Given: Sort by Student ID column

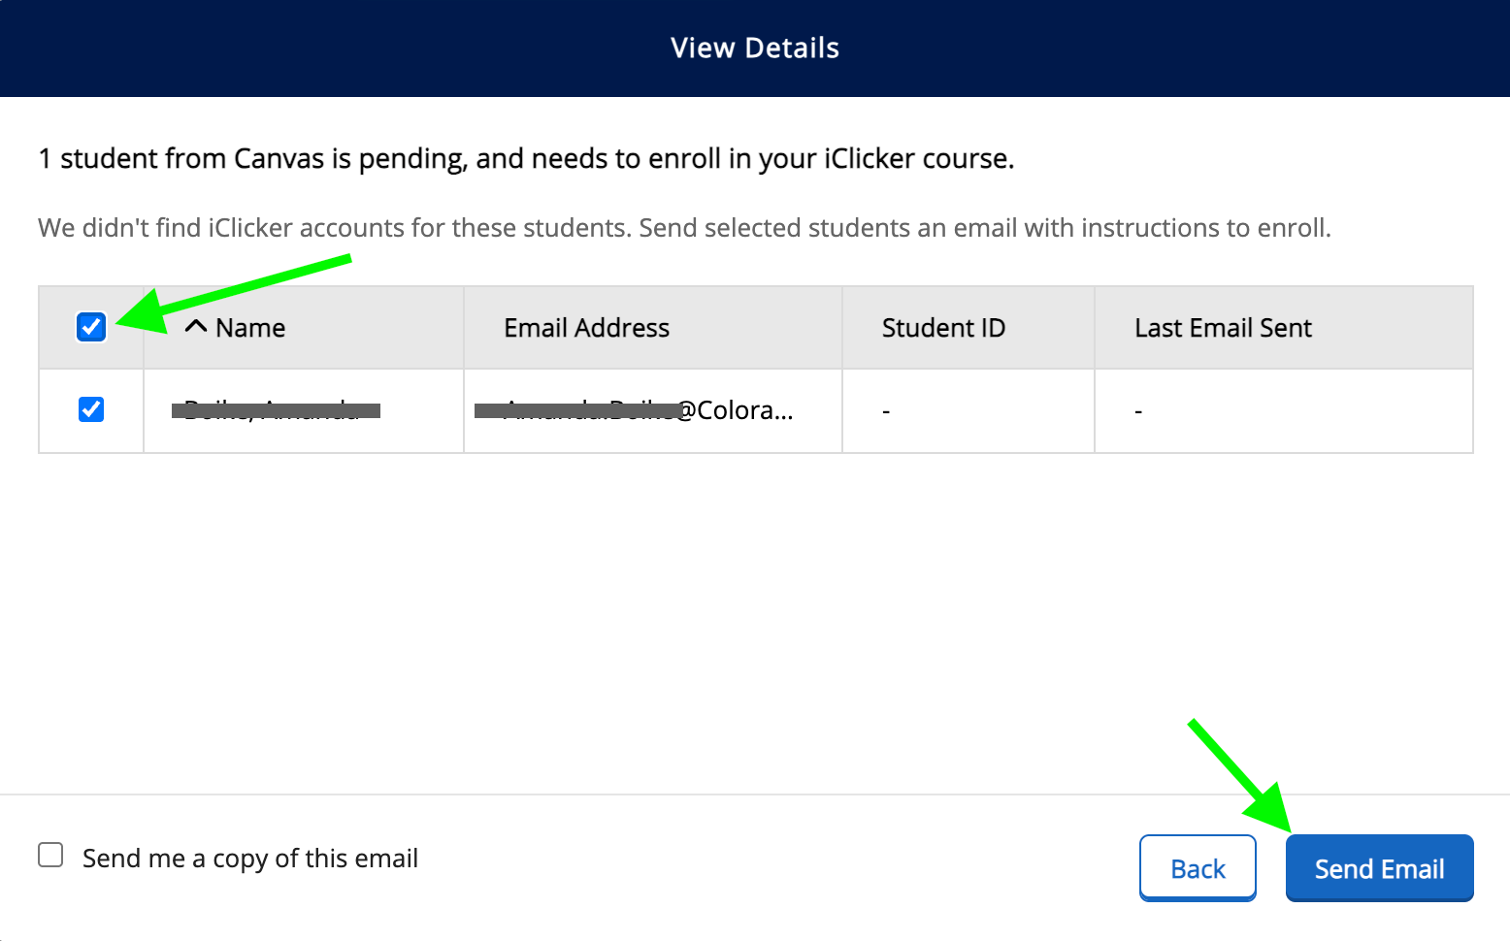Looking at the screenshot, I should (943, 328).
